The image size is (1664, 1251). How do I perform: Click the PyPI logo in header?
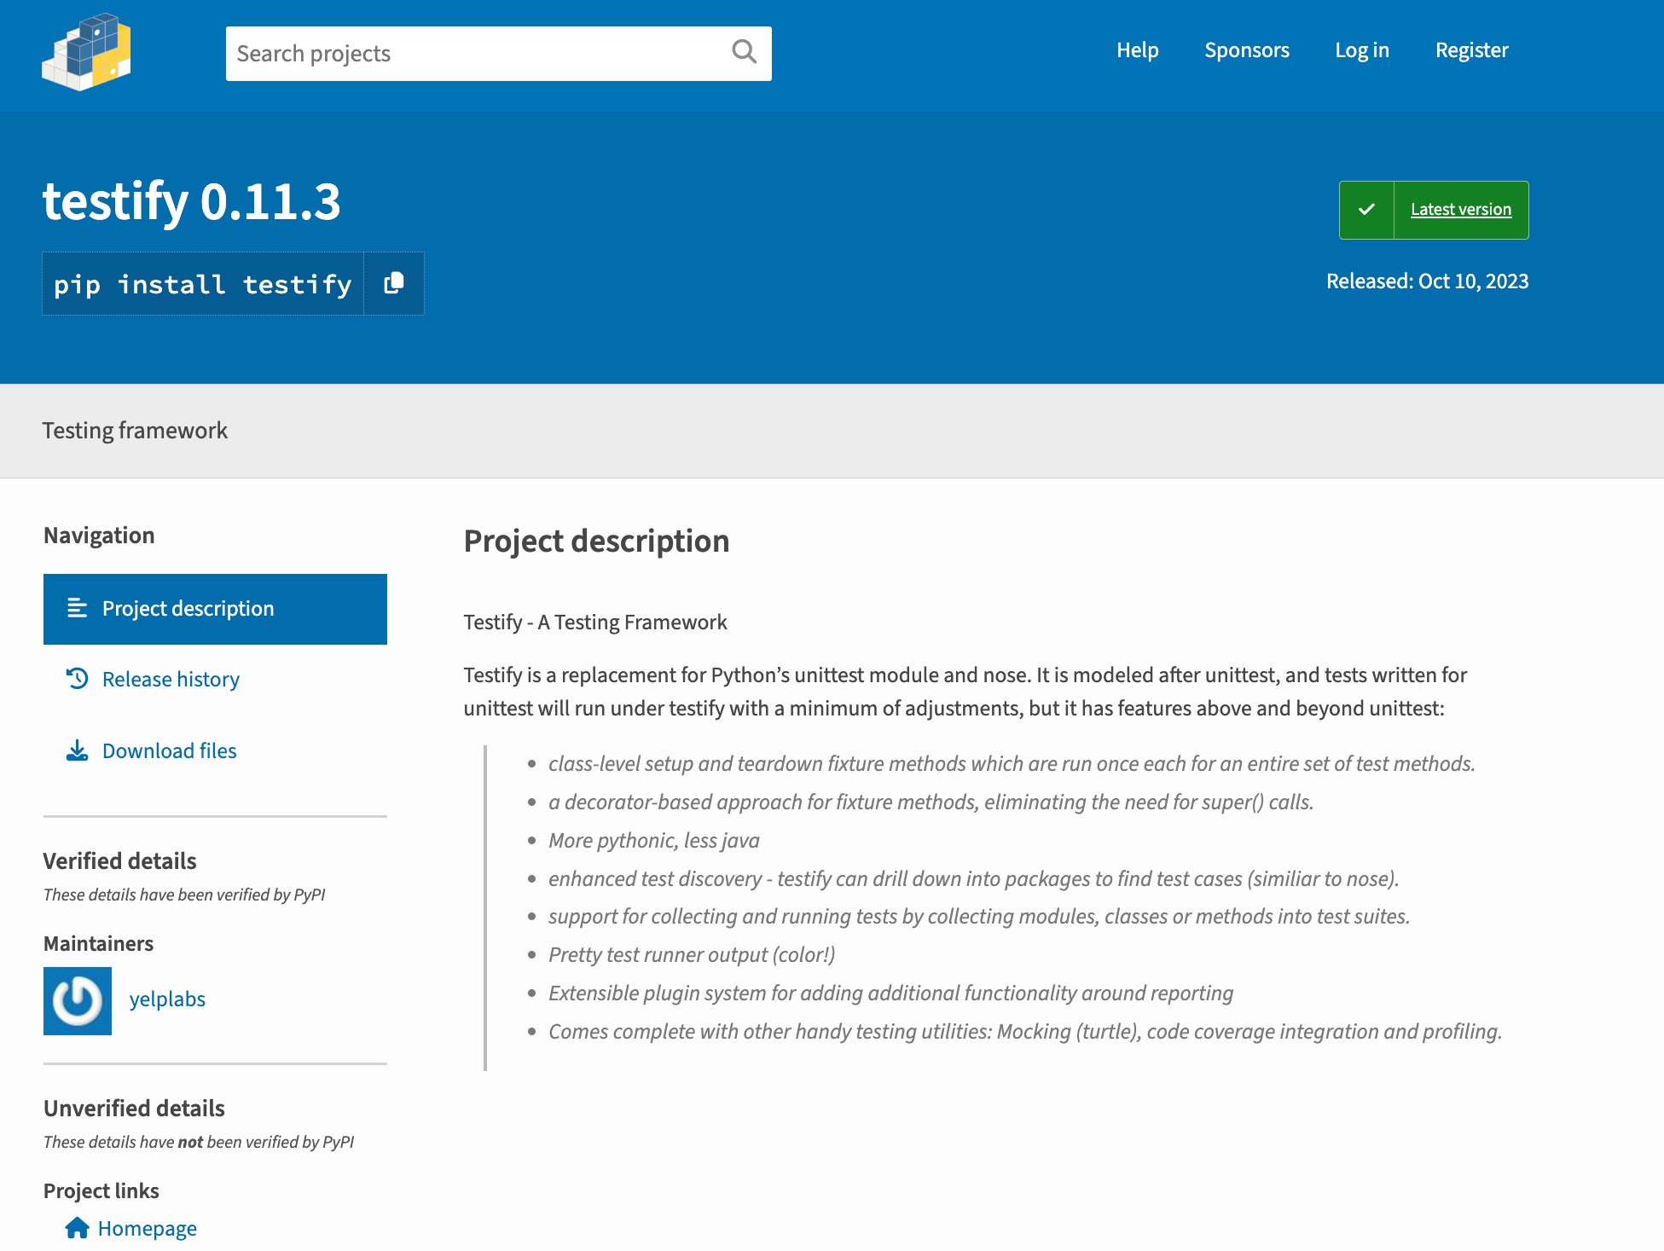[86, 53]
